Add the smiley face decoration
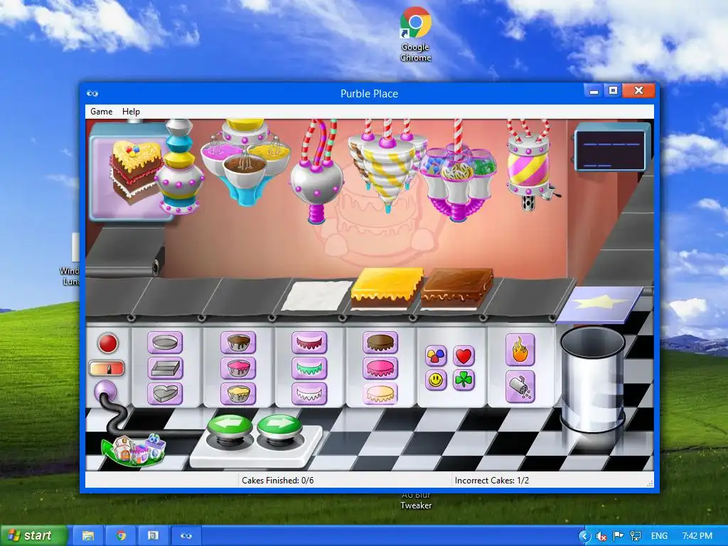The height and width of the screenshot is (546, 728). [436, 380]
